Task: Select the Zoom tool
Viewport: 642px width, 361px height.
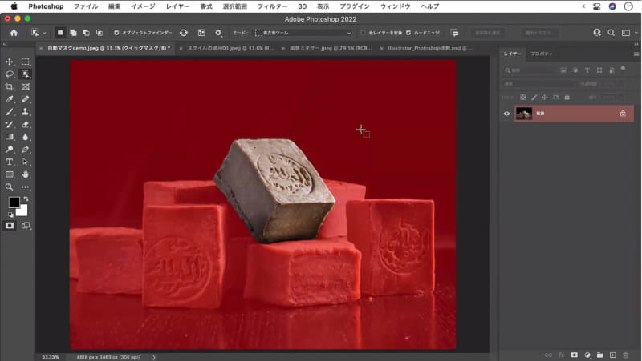Action: [9, 187]
